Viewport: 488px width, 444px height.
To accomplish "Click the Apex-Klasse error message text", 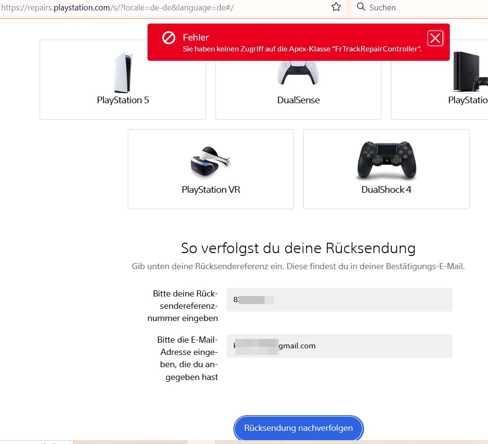I will [x=302, y=49].
